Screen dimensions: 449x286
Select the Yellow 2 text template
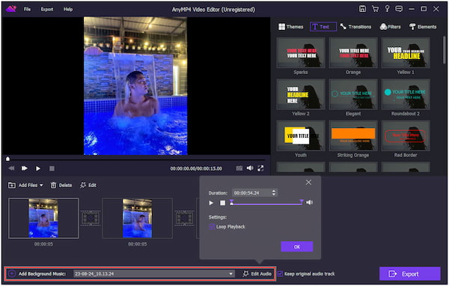(301, 94)
